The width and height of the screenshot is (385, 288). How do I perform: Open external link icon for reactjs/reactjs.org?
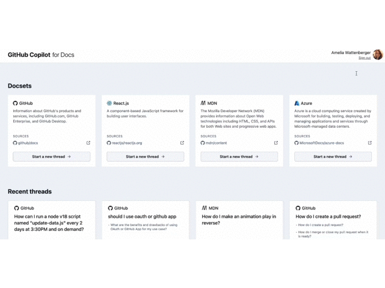[x=182, y=143]
